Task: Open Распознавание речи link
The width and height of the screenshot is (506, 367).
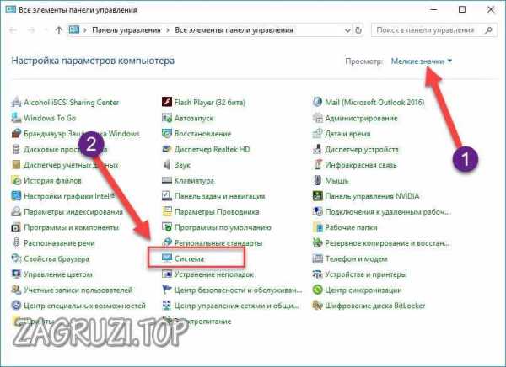Action: point(59,243)
